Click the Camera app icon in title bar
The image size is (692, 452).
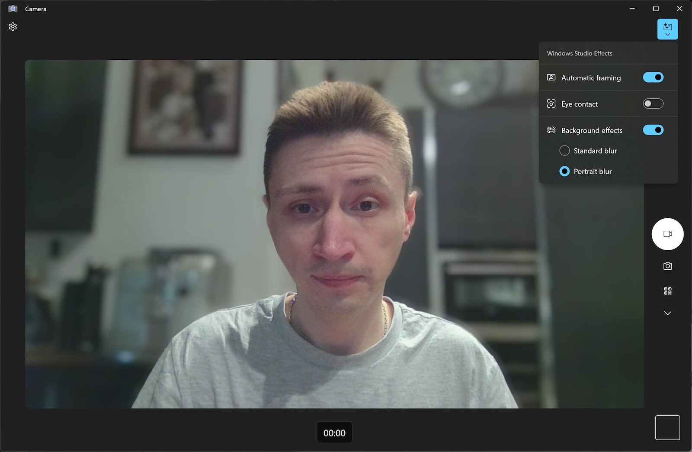(13, 9)
